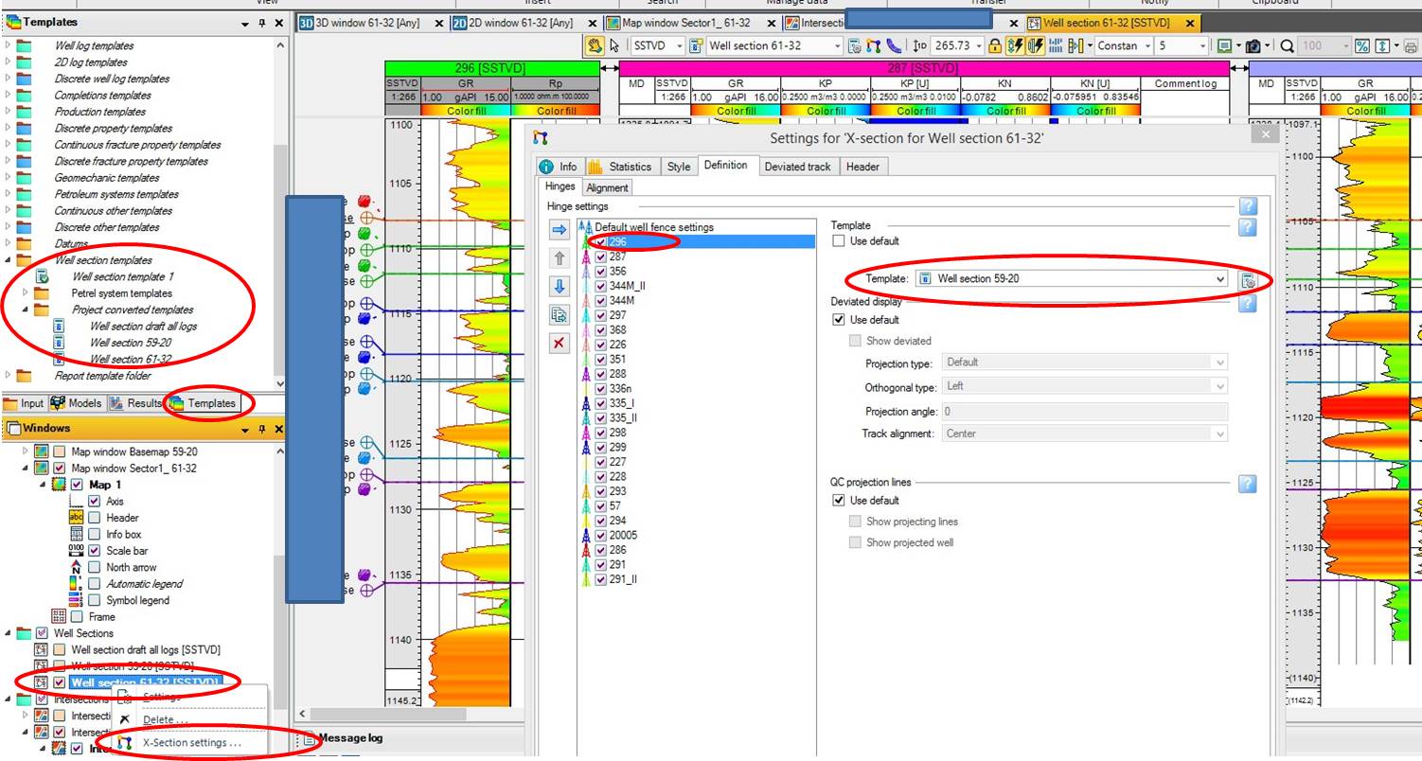Click help icon next to Hinge settings
Screen dimensions: 1422x761
pos(1247,206)
